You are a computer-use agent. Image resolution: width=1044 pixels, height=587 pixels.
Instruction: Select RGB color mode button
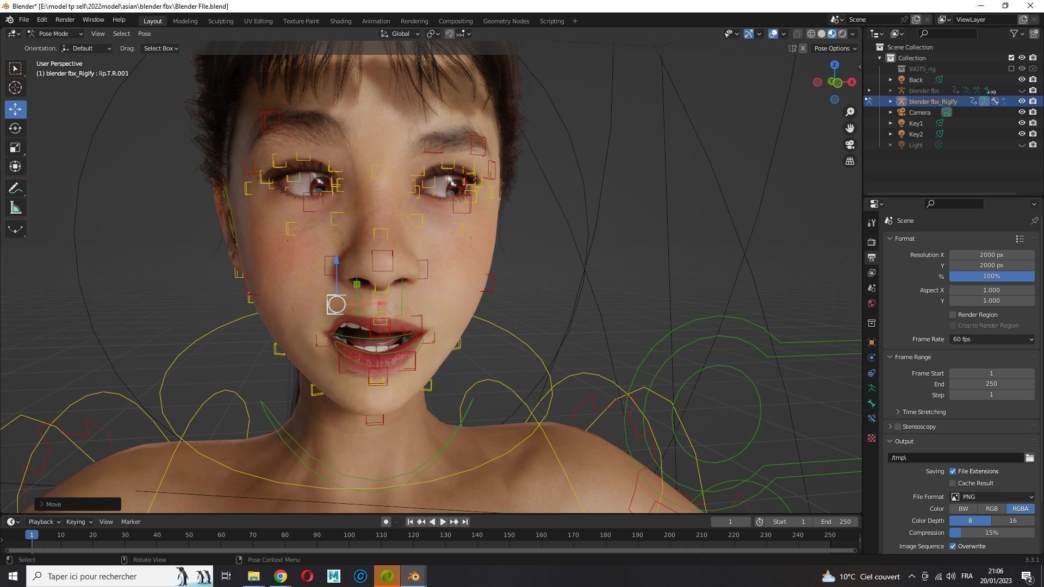pos(991,509)
